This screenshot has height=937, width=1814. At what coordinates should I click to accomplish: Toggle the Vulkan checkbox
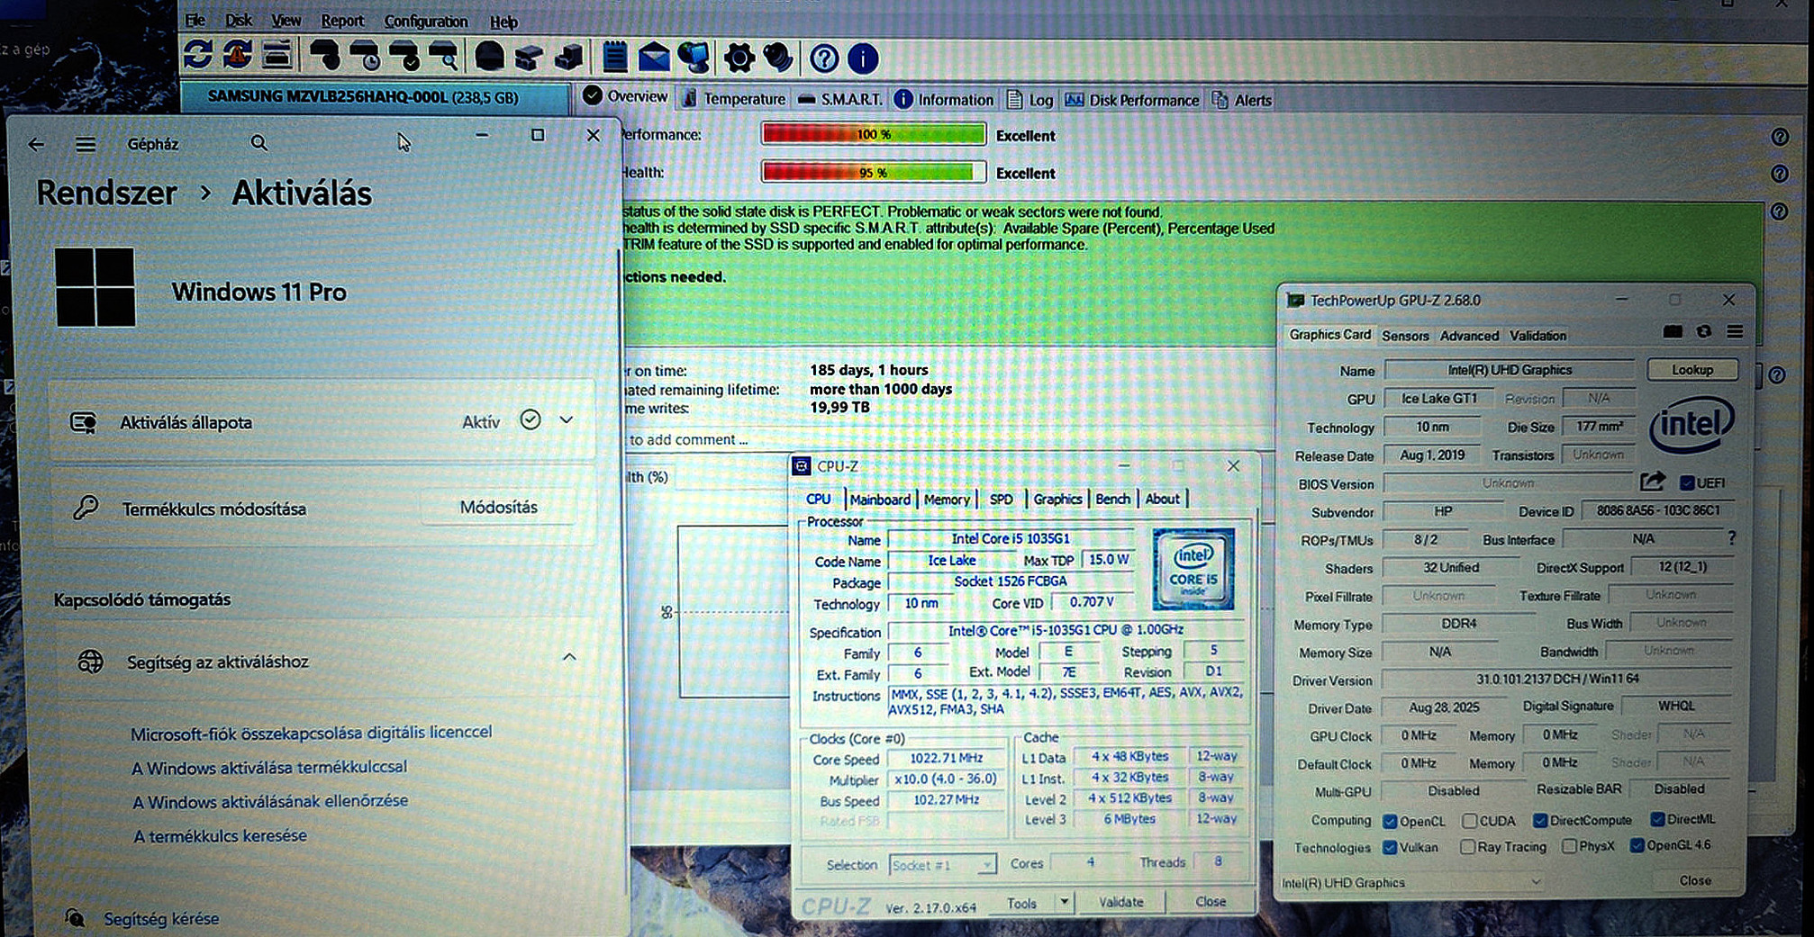coord(1390,847)
